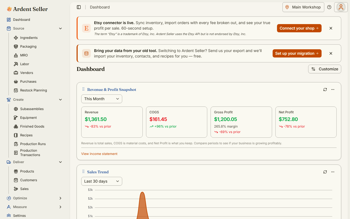The height and width of the screenshot is (219, 350).
Task: Click the Net Profit $752.80 card
Action: point(306,122)
